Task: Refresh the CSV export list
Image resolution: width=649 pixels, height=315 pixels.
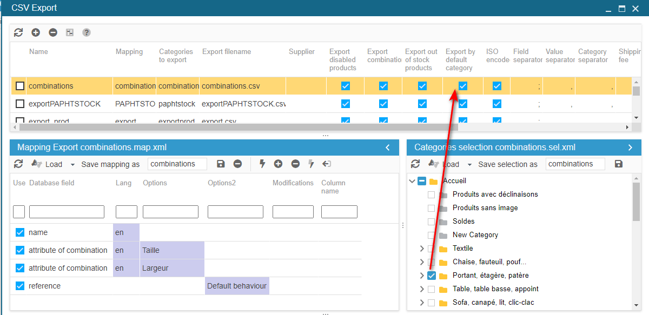Action: point(18,32)
